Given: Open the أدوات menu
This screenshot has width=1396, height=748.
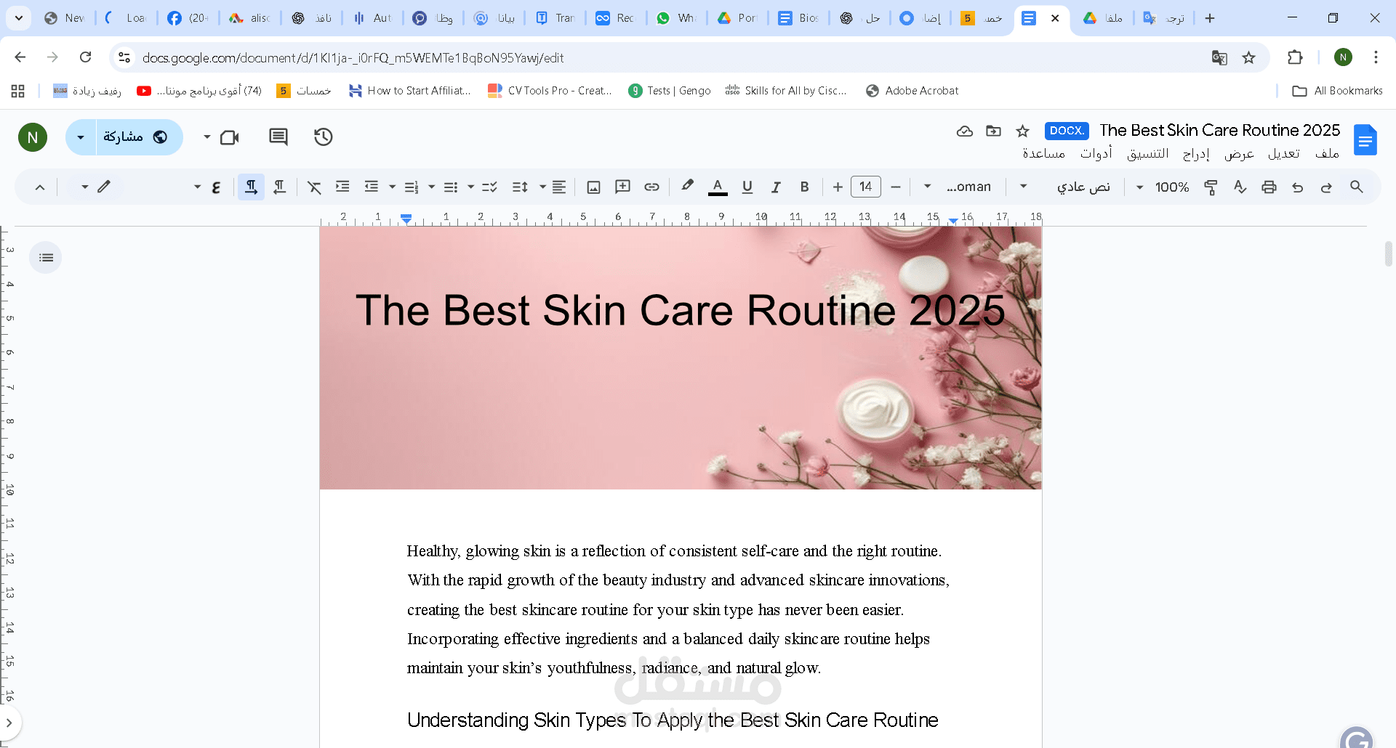Looking at the screenshot, I should tap(1096, 153).
